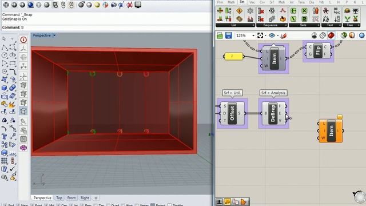Expand the Sequence panel dropdown
366x206 pixels.
(x=286, y=25)
